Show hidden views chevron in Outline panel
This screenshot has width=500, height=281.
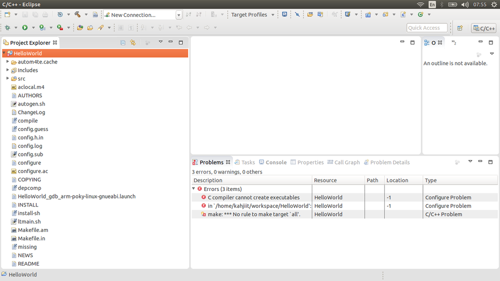pyautogui.click(x=454, y=42)
